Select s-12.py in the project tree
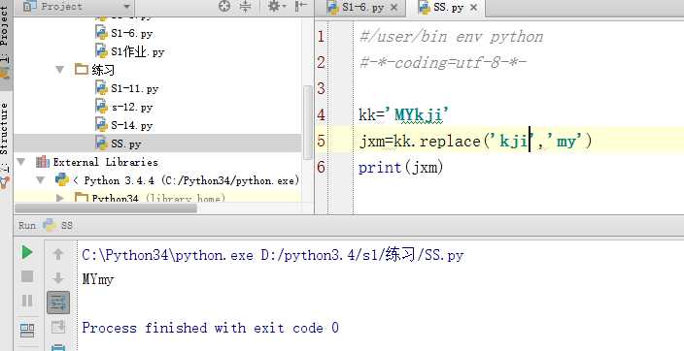The width and height of the screenshot is (684, 351). pyautogui.click(x=131, y=107)
